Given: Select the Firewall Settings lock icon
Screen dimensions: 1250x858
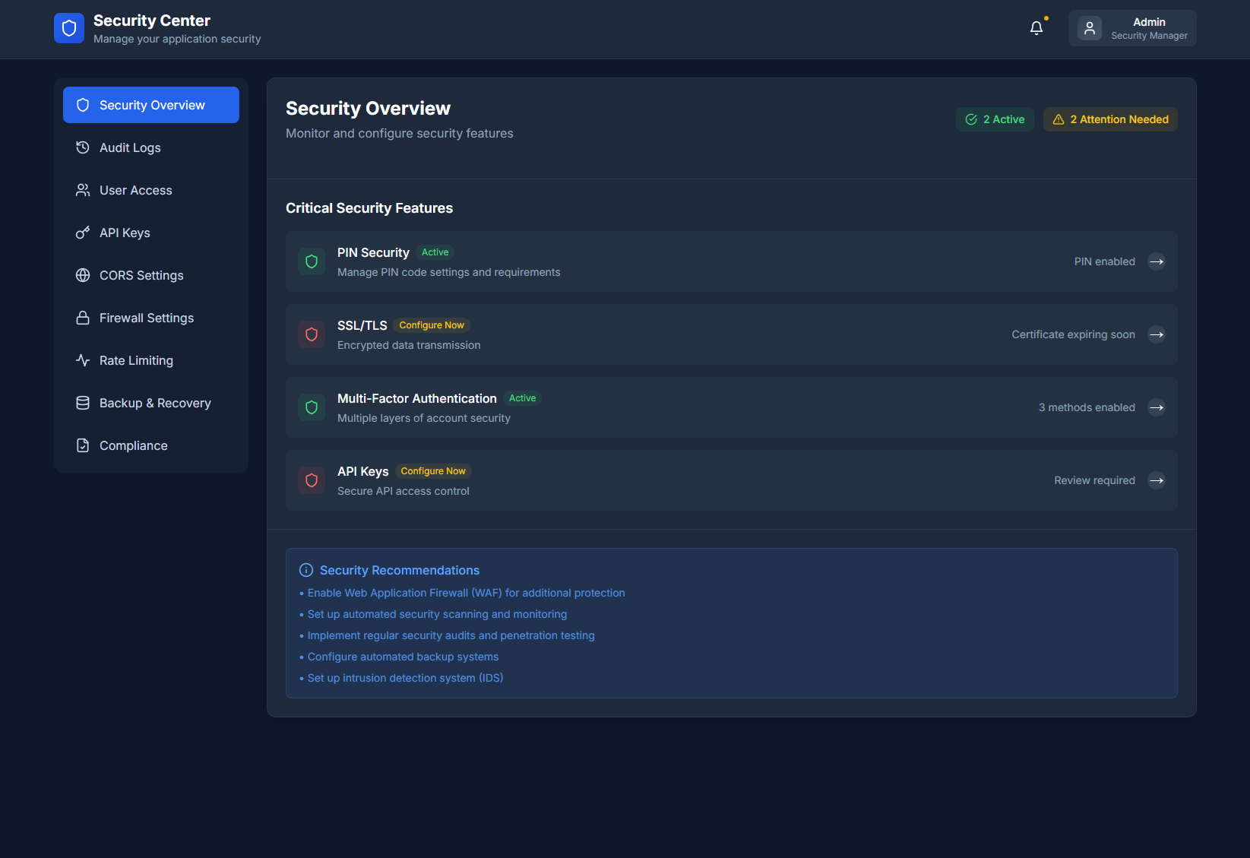Looking at the screenshot, I should (82, 318).
